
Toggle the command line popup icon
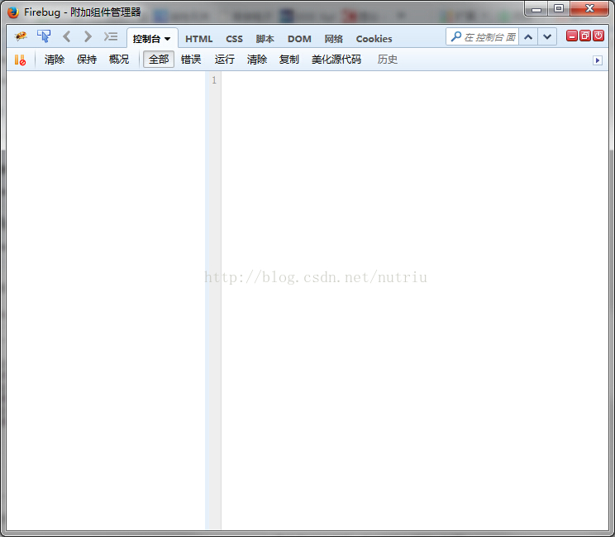point(111,37)
